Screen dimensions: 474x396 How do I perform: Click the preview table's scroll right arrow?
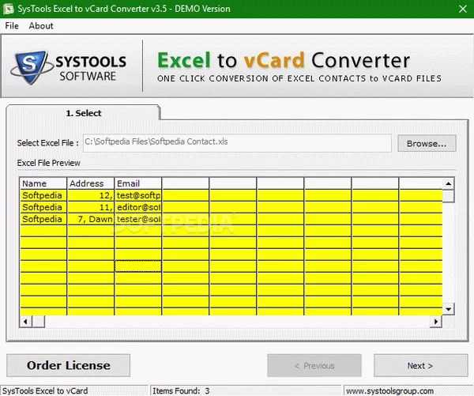tap(437, 321)
